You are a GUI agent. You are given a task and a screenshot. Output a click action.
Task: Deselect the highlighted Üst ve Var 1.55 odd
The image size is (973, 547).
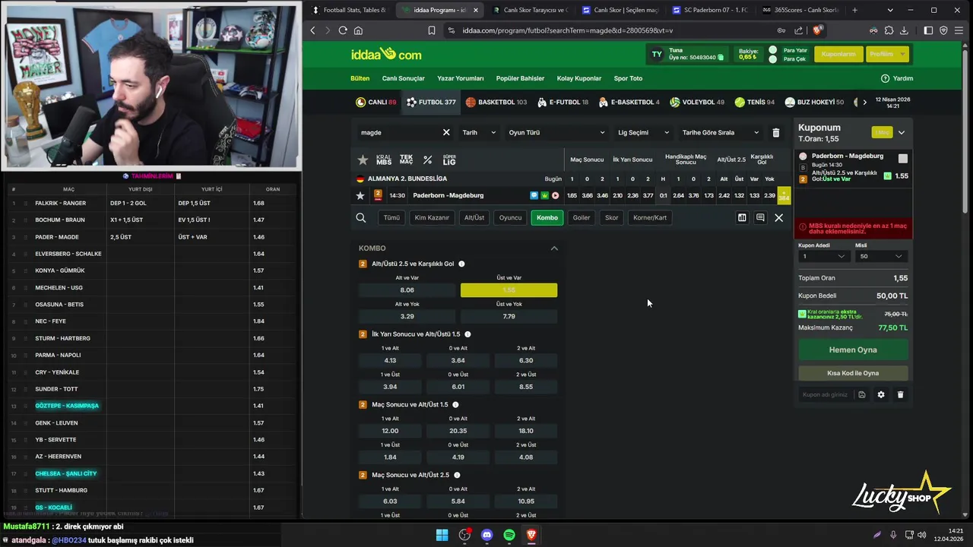[509, 290]
